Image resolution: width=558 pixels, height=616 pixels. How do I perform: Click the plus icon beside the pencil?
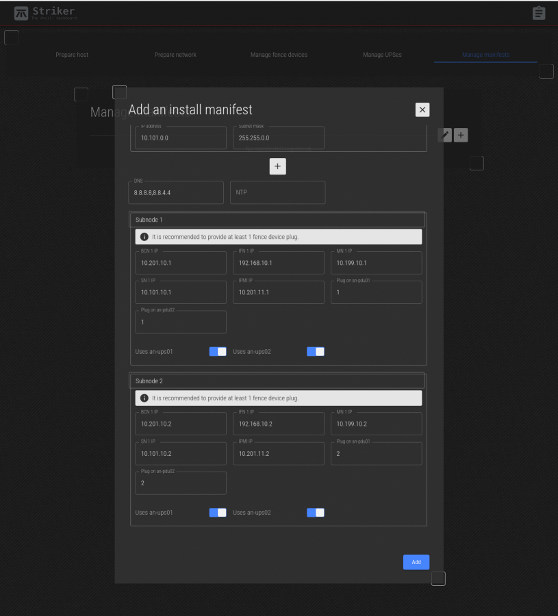[461, 136]
